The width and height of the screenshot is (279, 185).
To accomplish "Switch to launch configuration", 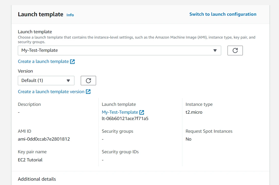I will coord(223,14).
